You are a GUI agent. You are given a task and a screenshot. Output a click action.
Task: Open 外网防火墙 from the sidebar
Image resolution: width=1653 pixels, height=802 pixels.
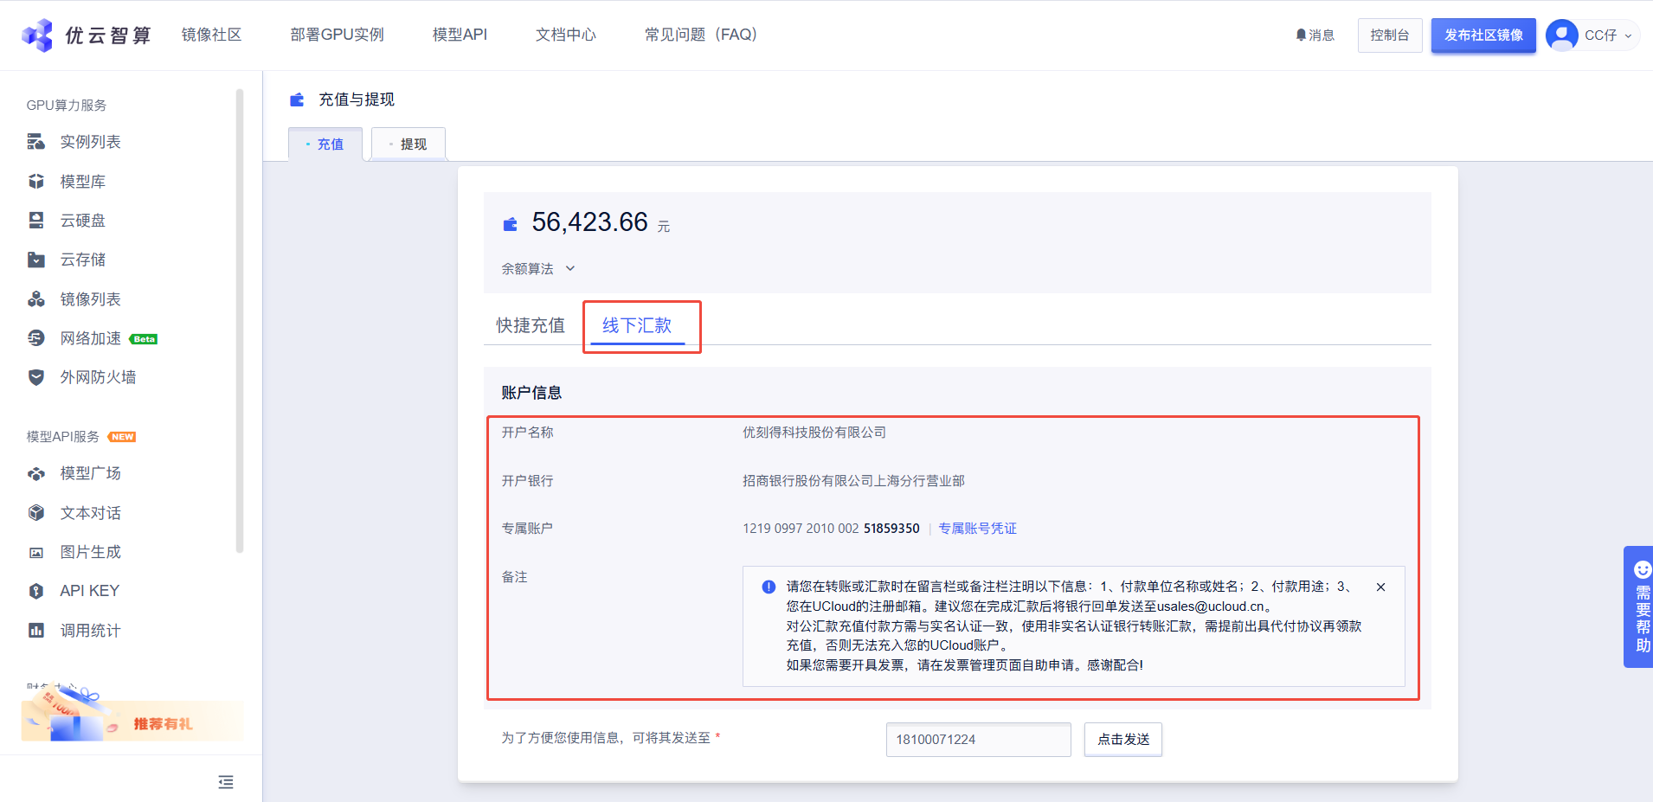pos(98,377)
